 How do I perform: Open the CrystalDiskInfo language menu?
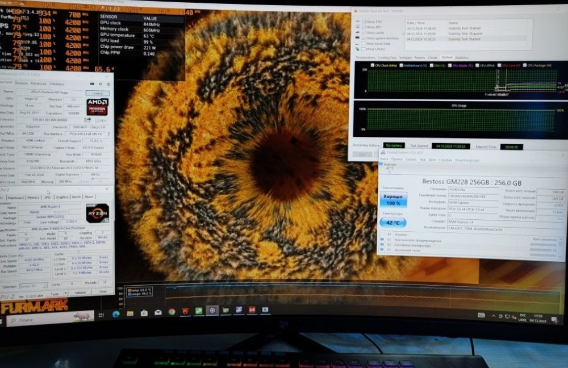click(467, 160)
